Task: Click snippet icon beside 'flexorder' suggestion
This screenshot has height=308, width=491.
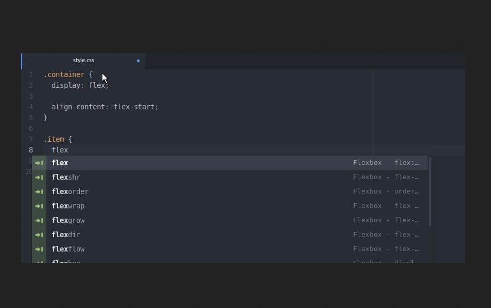Action: [x=39, y=192]
